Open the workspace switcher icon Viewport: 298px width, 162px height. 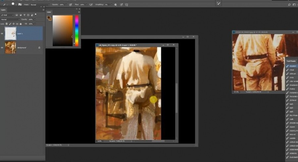[294, 5]
